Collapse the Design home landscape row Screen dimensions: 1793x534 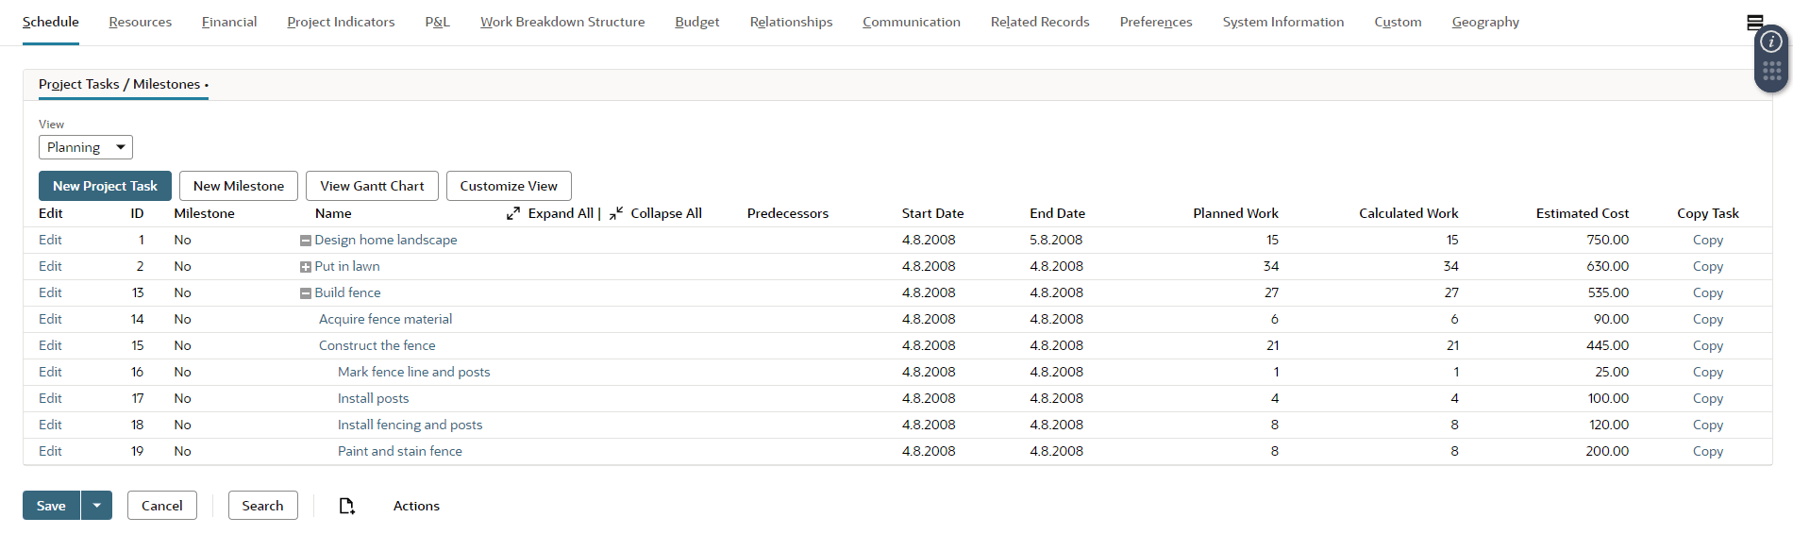306,241
